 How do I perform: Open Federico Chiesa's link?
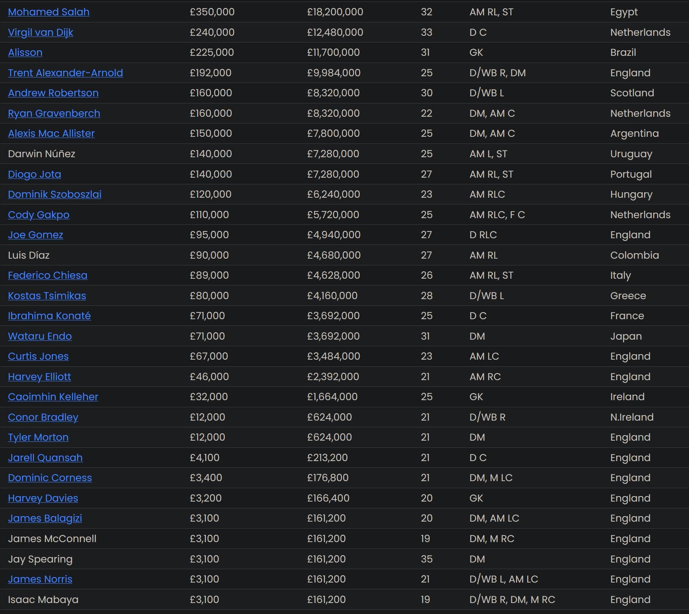point(48,275)
